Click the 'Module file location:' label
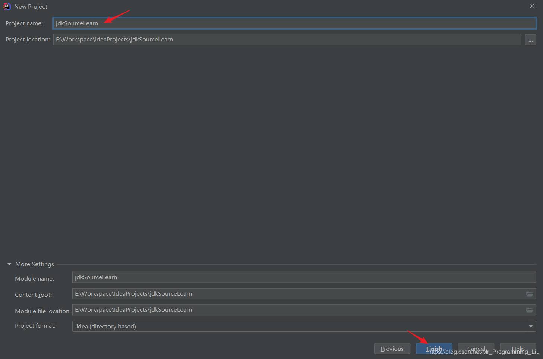 [43, 311]
